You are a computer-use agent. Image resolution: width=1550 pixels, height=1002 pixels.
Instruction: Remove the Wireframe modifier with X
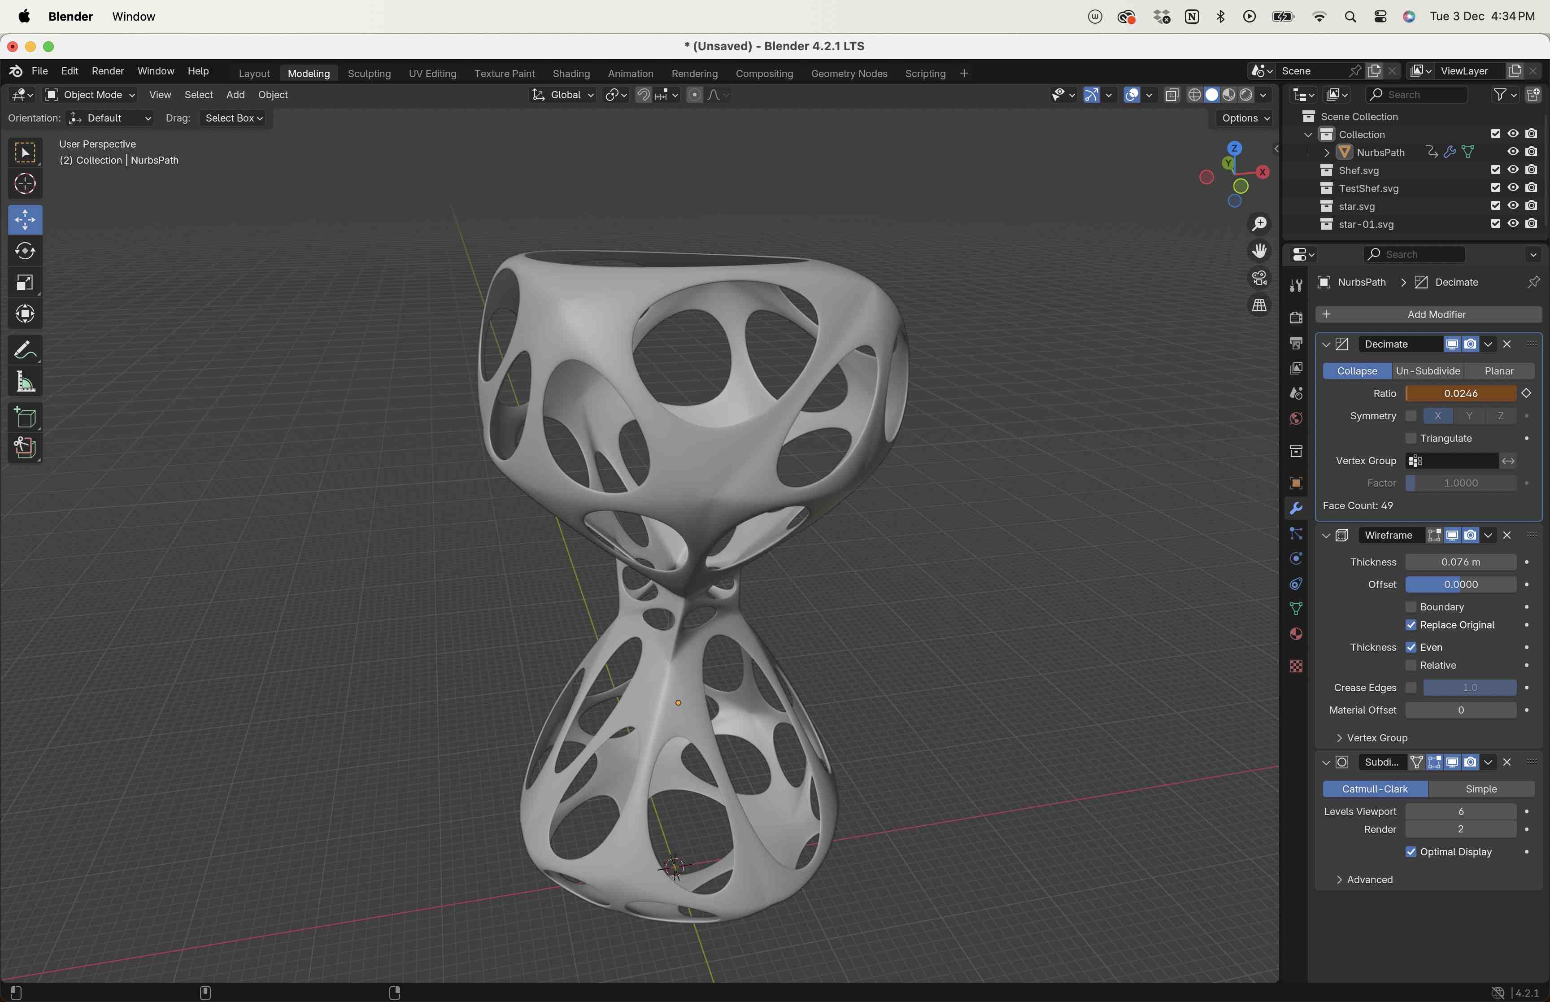tap(1507, 536)
